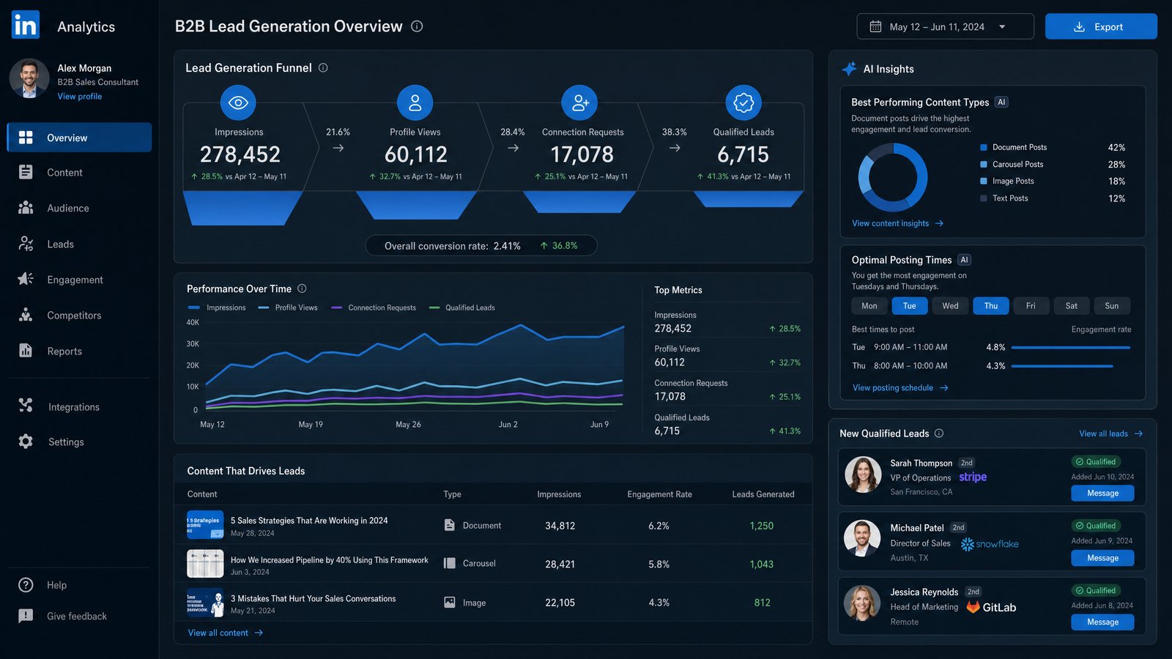Toggle Profile Views series in chart legend

pos(288,308)
